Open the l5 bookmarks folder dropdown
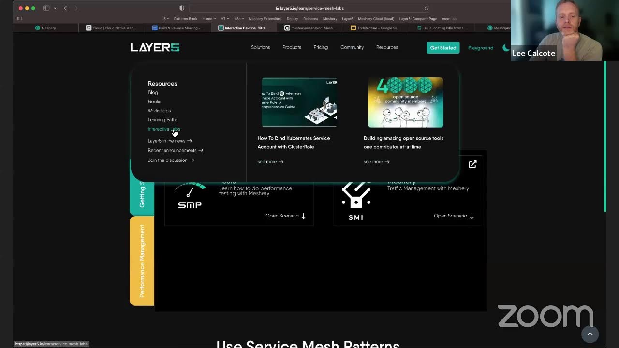 tap(166, 19)
